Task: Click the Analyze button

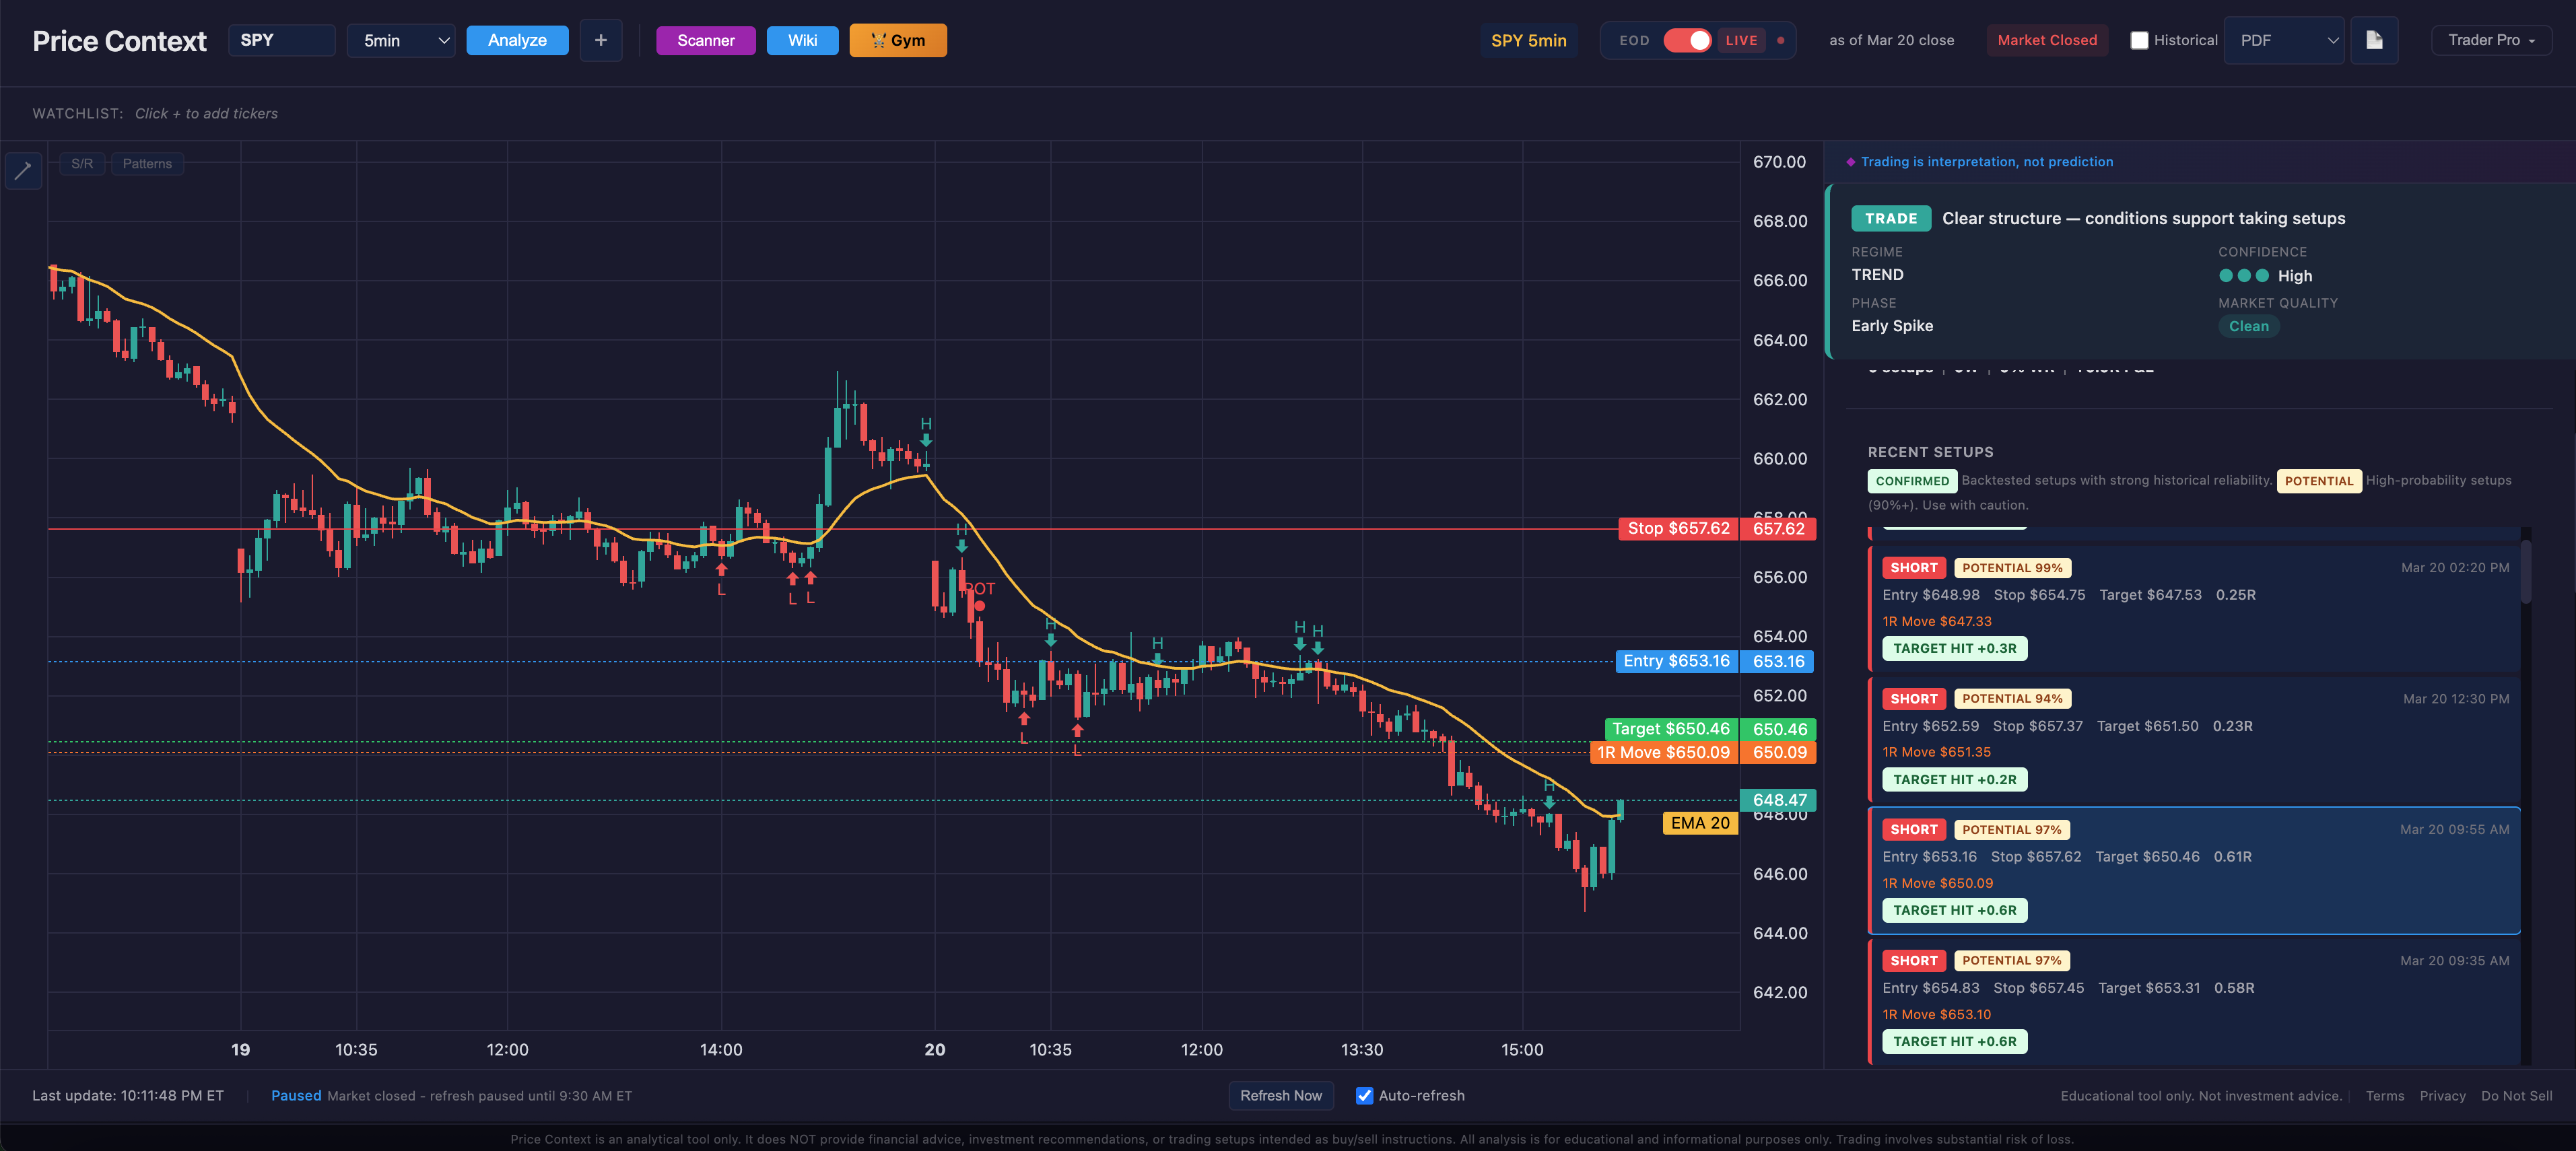Action: 517,40
